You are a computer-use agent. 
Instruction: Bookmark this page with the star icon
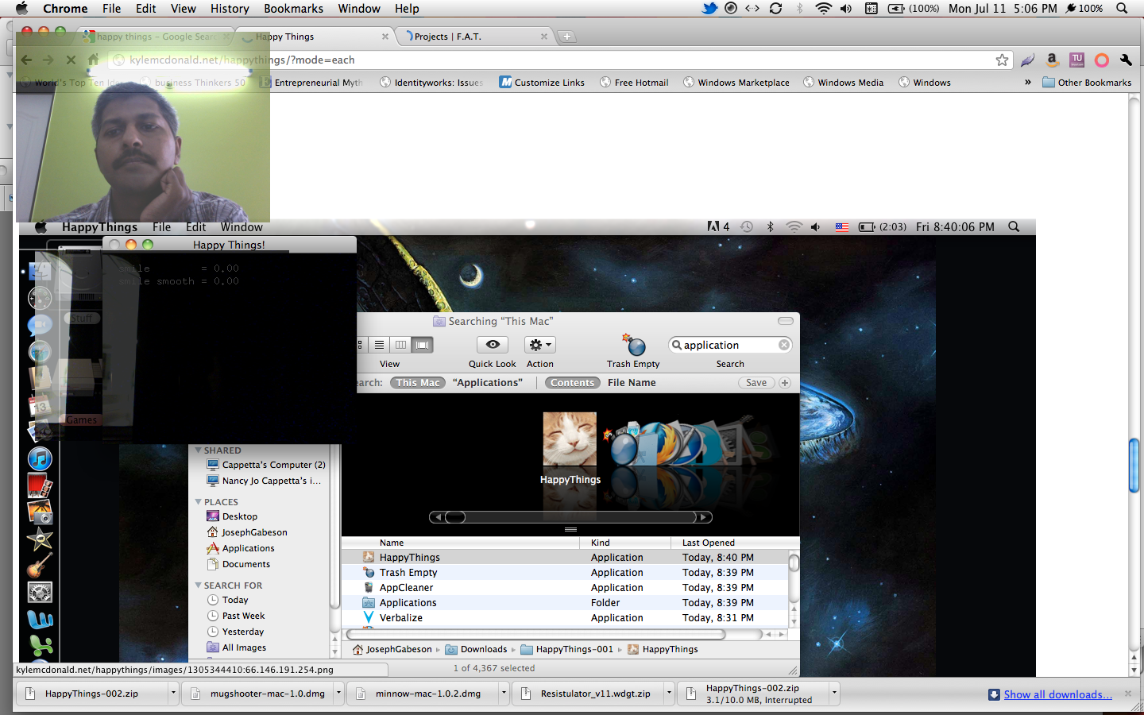pyautogui.click(x=1002, y=60)
